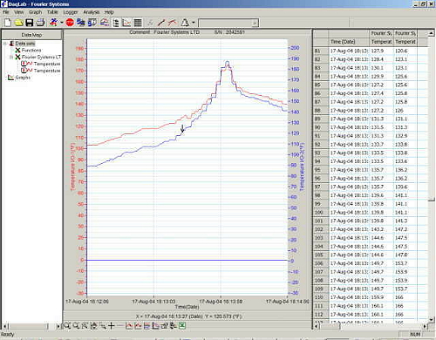Click the Autoscale zoom-to-fit icon
Image resolution: width=436 pixels, height=340 pixels.
click(85, 326)
